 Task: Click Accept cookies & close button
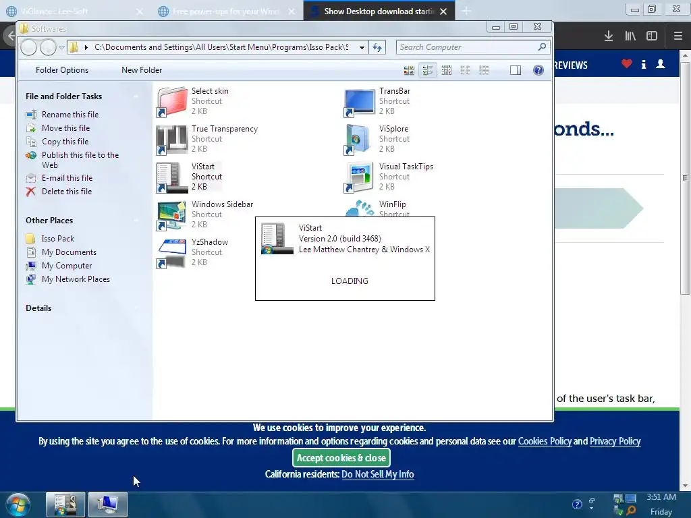tap(341, 458)
